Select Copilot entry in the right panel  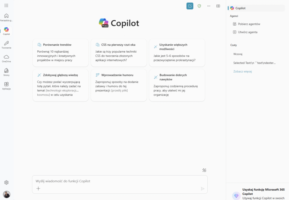coord(256,8)
